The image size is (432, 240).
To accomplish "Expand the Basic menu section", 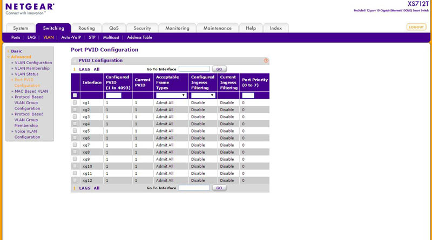I will coord(17,51).
